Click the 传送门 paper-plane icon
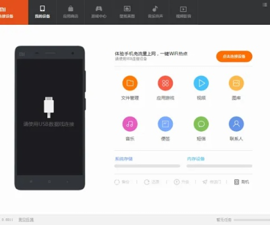This screenshot has height=225, width=270. click(x=205, y=182)
